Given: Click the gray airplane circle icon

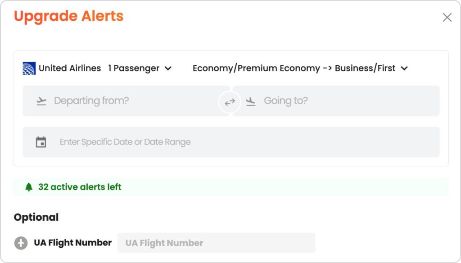Looking at the screenshot, I should click(21, 243).
